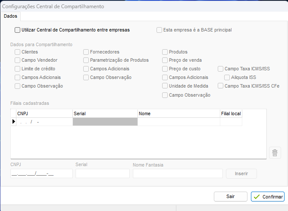288x211 pixels.
Task: Select the Produtos checkbox
Action: pos(165,52)
